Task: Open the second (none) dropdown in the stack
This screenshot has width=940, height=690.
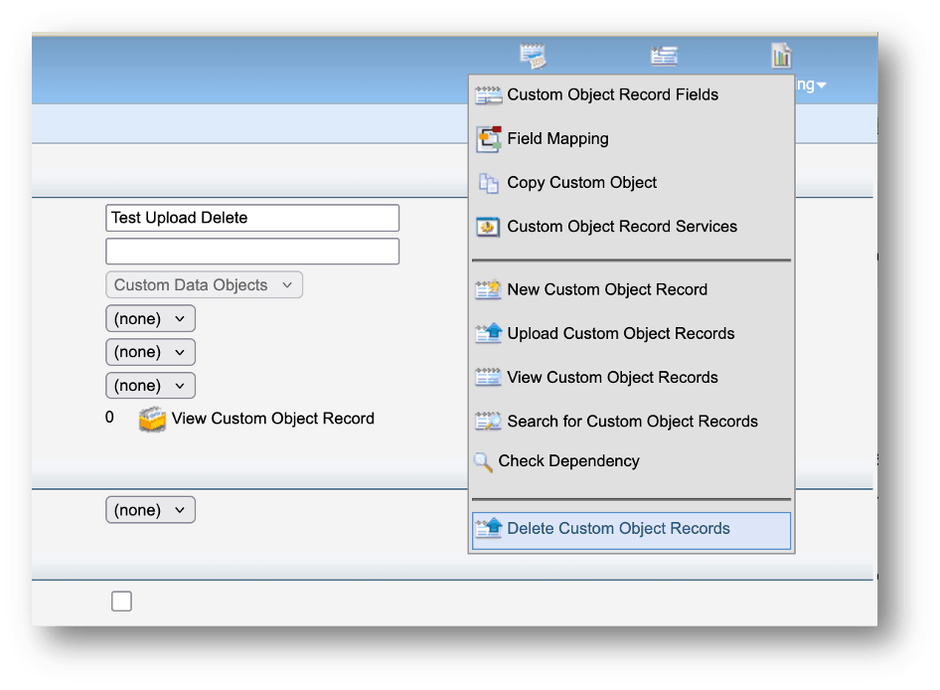Action: pyautogui.click(x=150, y=352)
